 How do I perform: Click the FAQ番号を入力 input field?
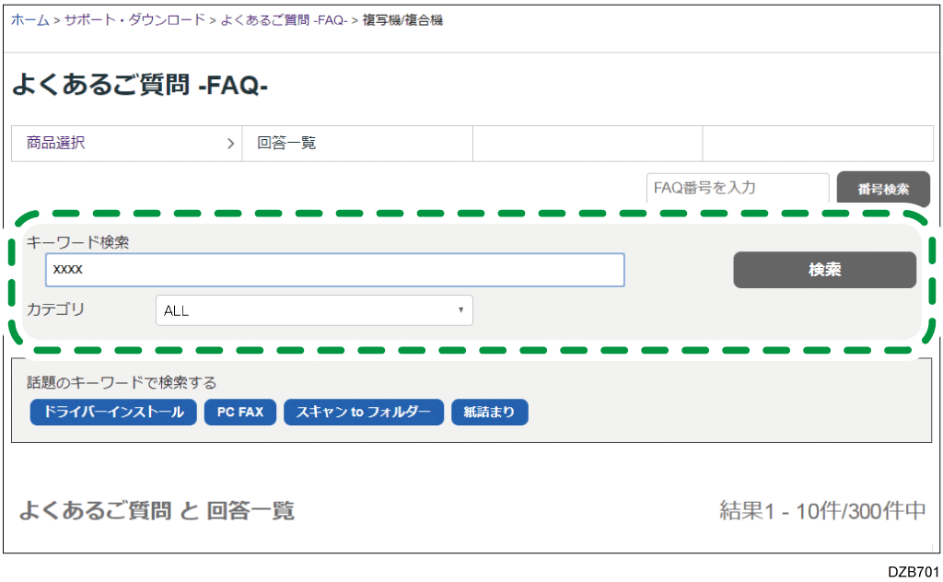point(737,188)
